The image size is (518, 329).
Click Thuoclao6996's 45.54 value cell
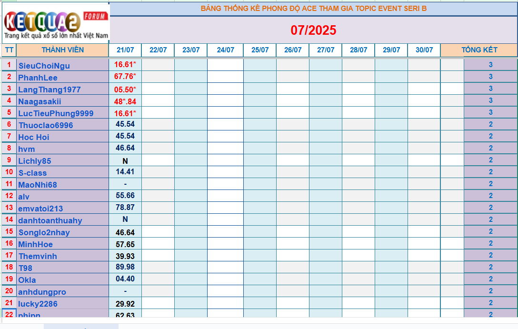(125, 124)
